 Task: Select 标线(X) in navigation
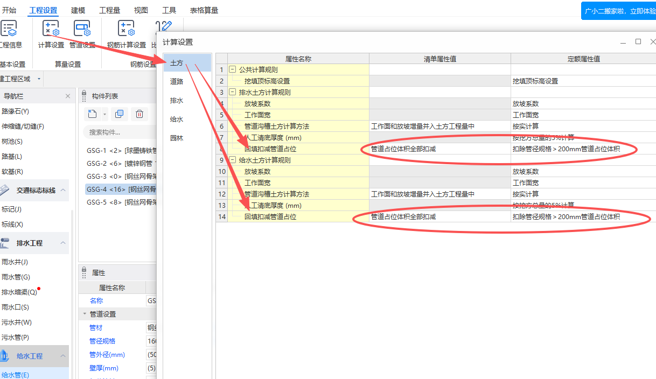(12, 224)
